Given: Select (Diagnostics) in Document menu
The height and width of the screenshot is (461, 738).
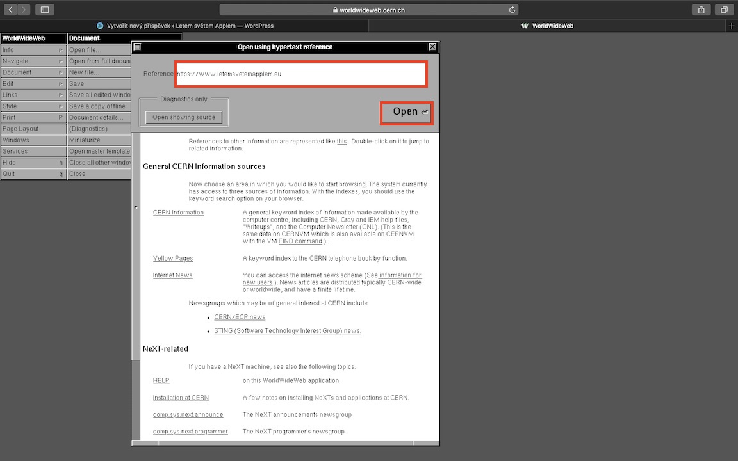Looking at the screenshot, I should [x=99, y=129].
